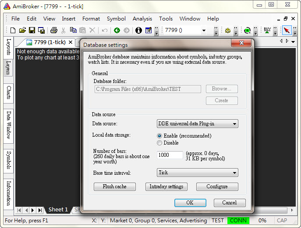Go to next sheet arrow
Viewport: 301px width, 228px height.
click(x=32, y=210)
